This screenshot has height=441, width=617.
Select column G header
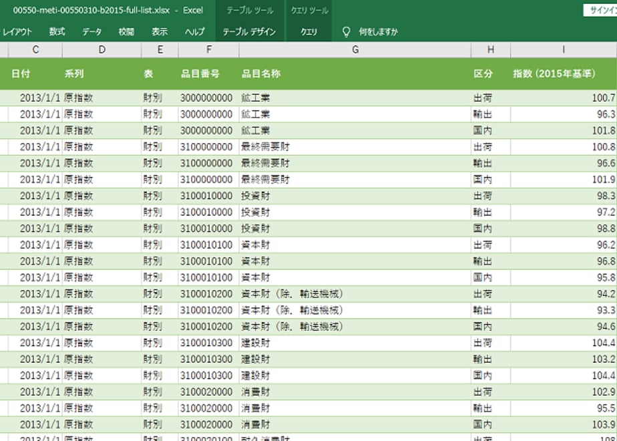[355, 49]
